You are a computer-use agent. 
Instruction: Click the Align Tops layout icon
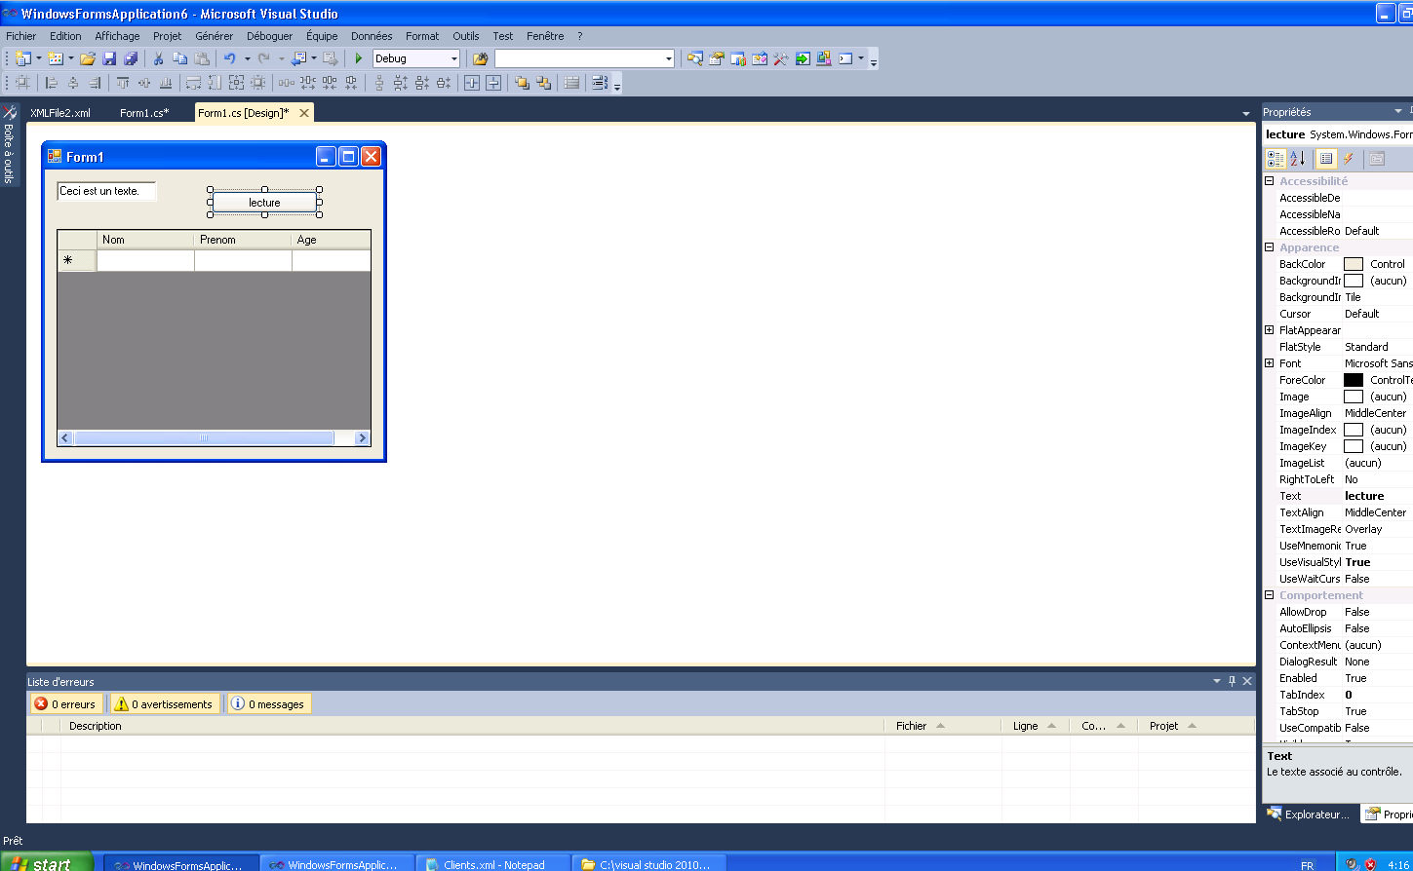(123, 83)
